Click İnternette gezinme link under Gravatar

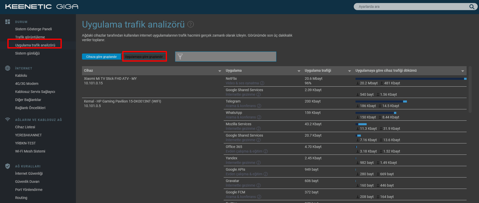[240, 185]
